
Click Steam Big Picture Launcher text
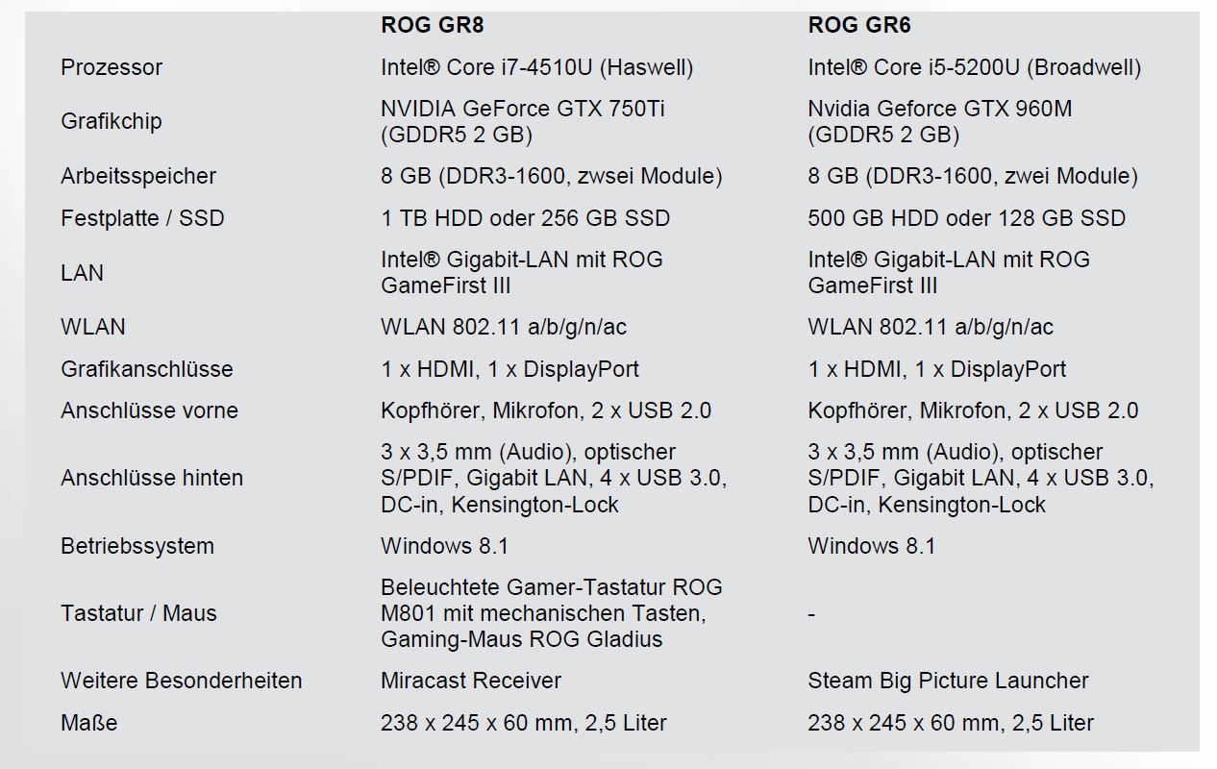pos(948,681)
